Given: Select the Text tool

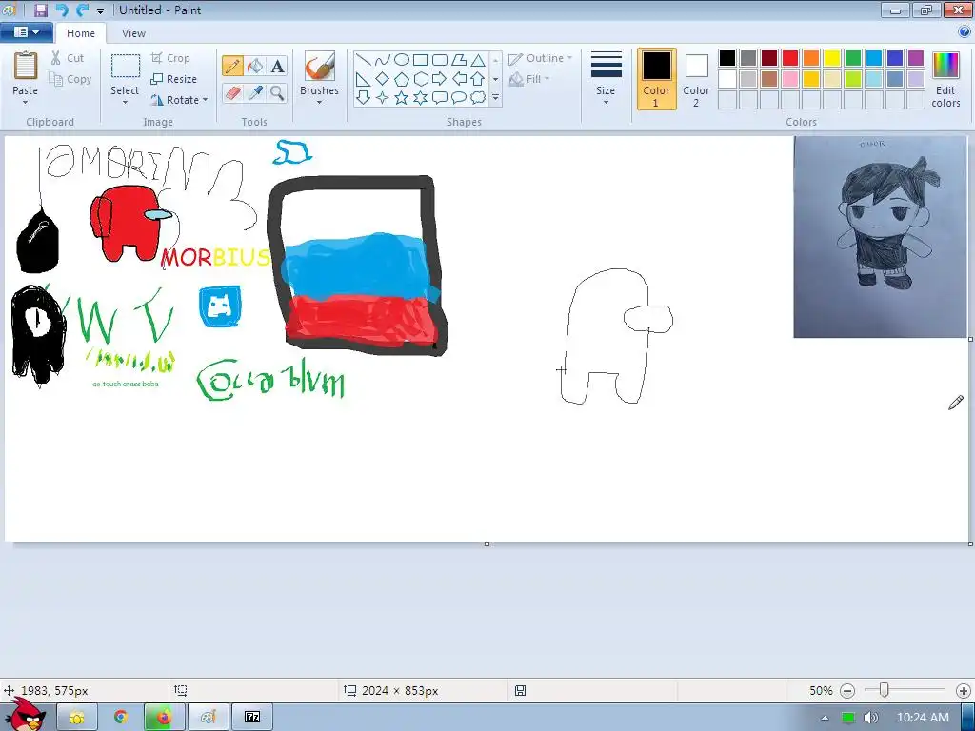Looking at the screenshot, I should click(277, 66).
